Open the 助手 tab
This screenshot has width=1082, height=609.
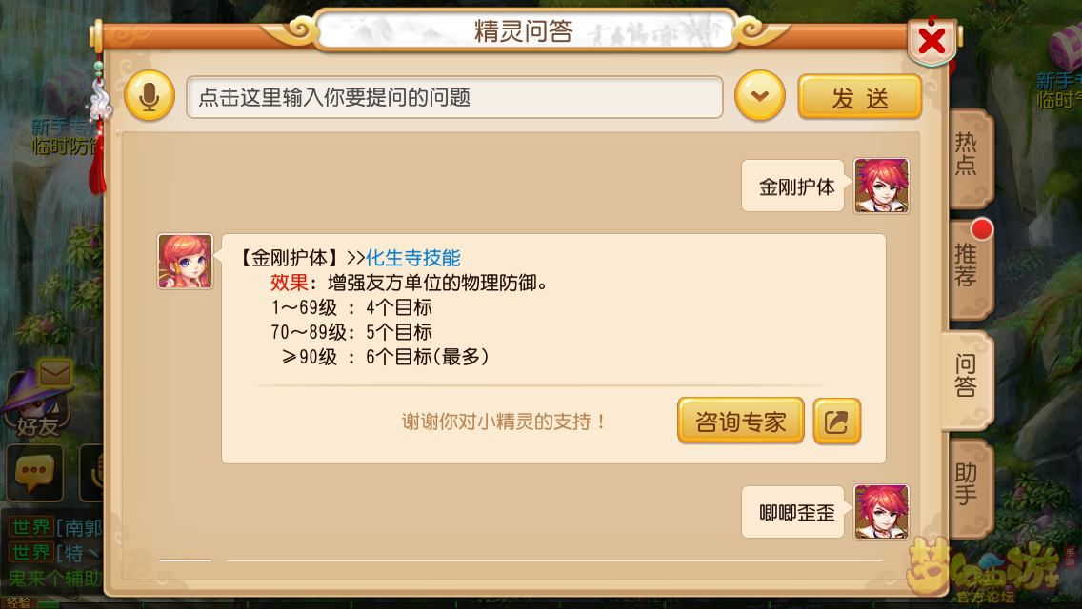(968, 485)
